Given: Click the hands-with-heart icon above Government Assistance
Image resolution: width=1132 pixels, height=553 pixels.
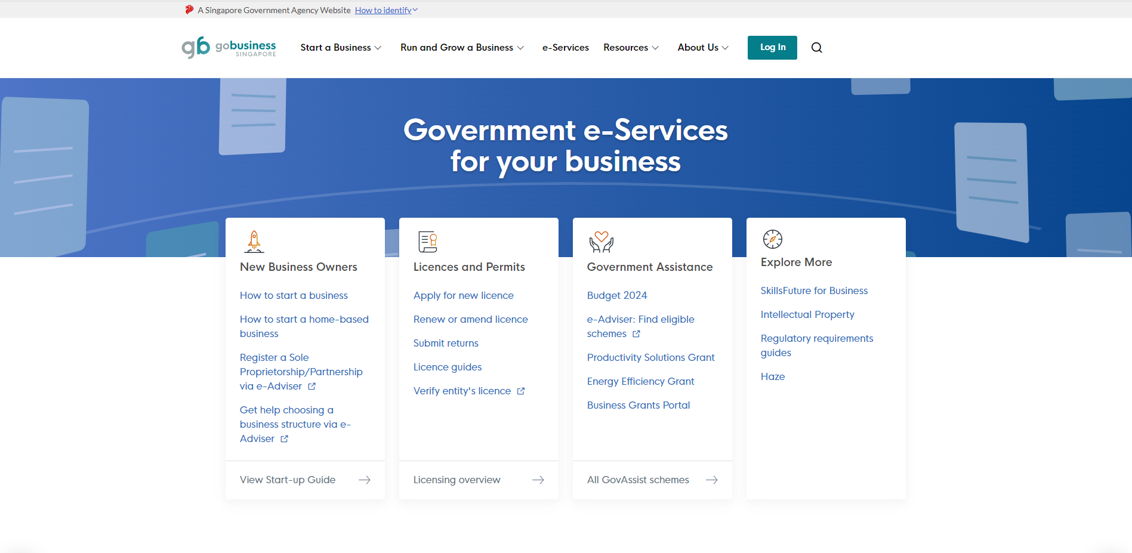Looking at the screenshot, I should point(601,241).
